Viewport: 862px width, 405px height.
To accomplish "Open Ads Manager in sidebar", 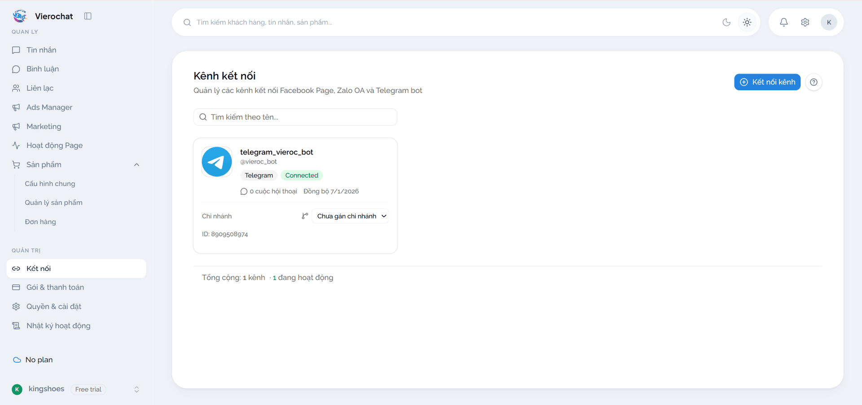I will pos(76,107).
